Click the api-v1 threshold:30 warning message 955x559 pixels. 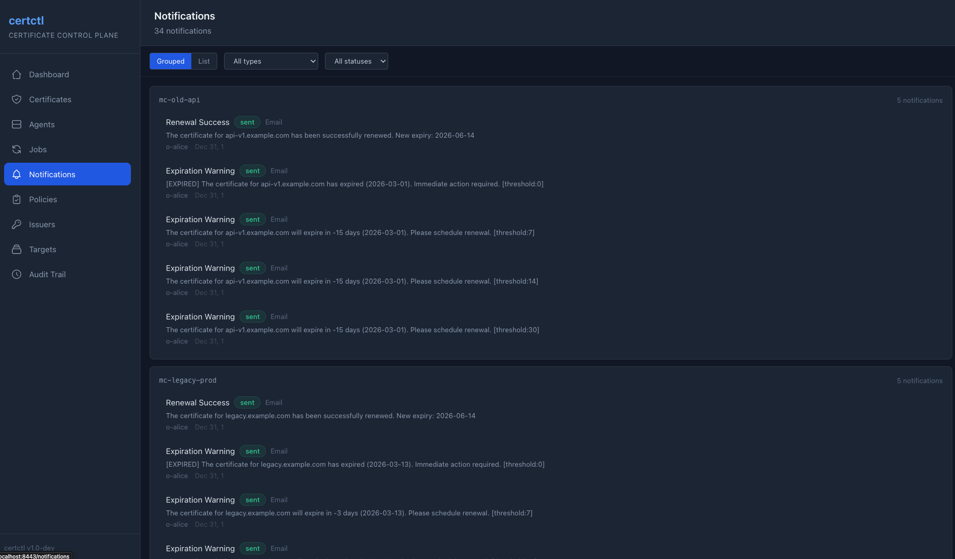coord(352,330)
